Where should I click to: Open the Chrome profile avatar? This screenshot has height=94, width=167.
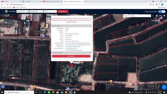[x=162, y=4]
